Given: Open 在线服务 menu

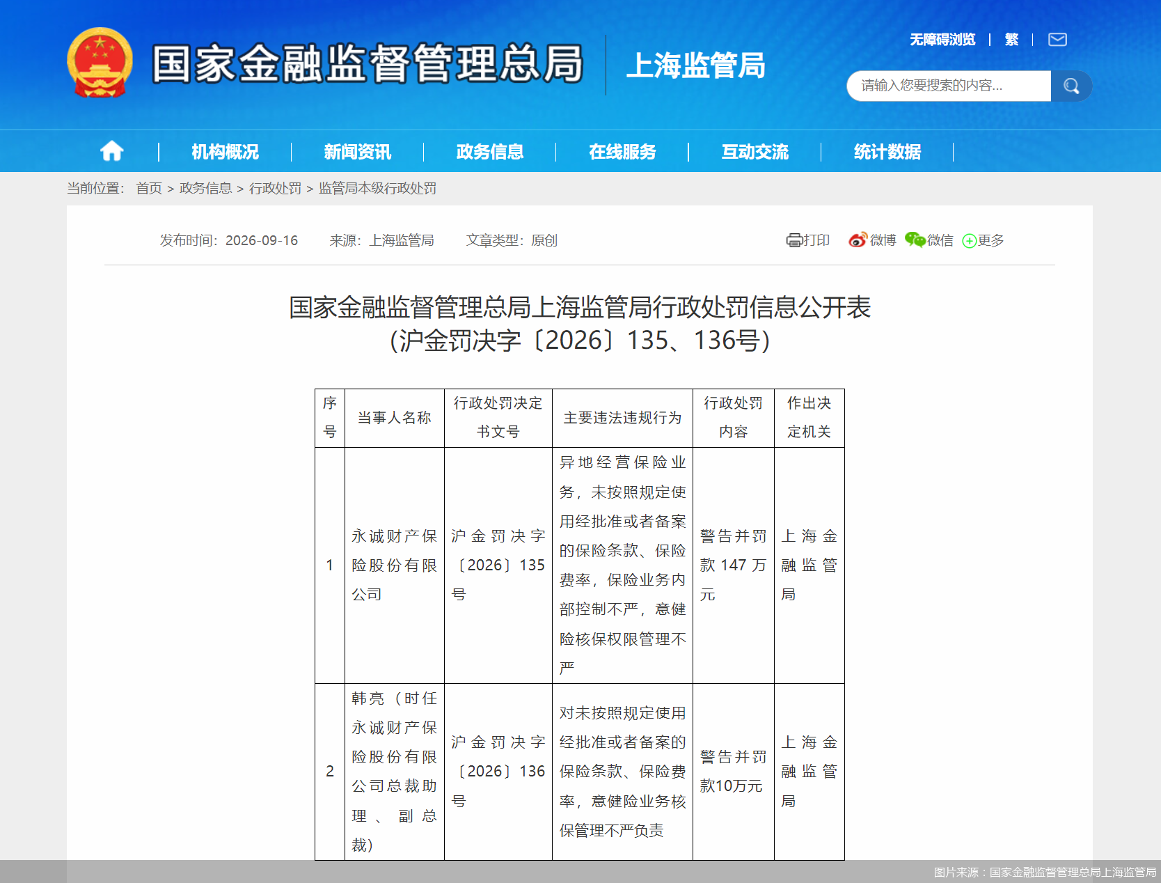Looking at the screenshot, I should coord(622,152).
